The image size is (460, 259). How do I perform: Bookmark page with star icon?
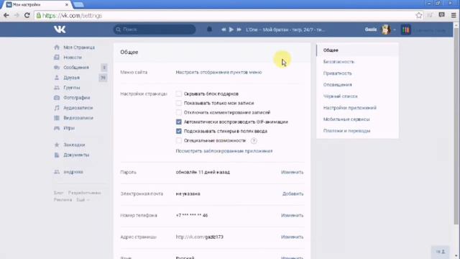pos(419,15)
